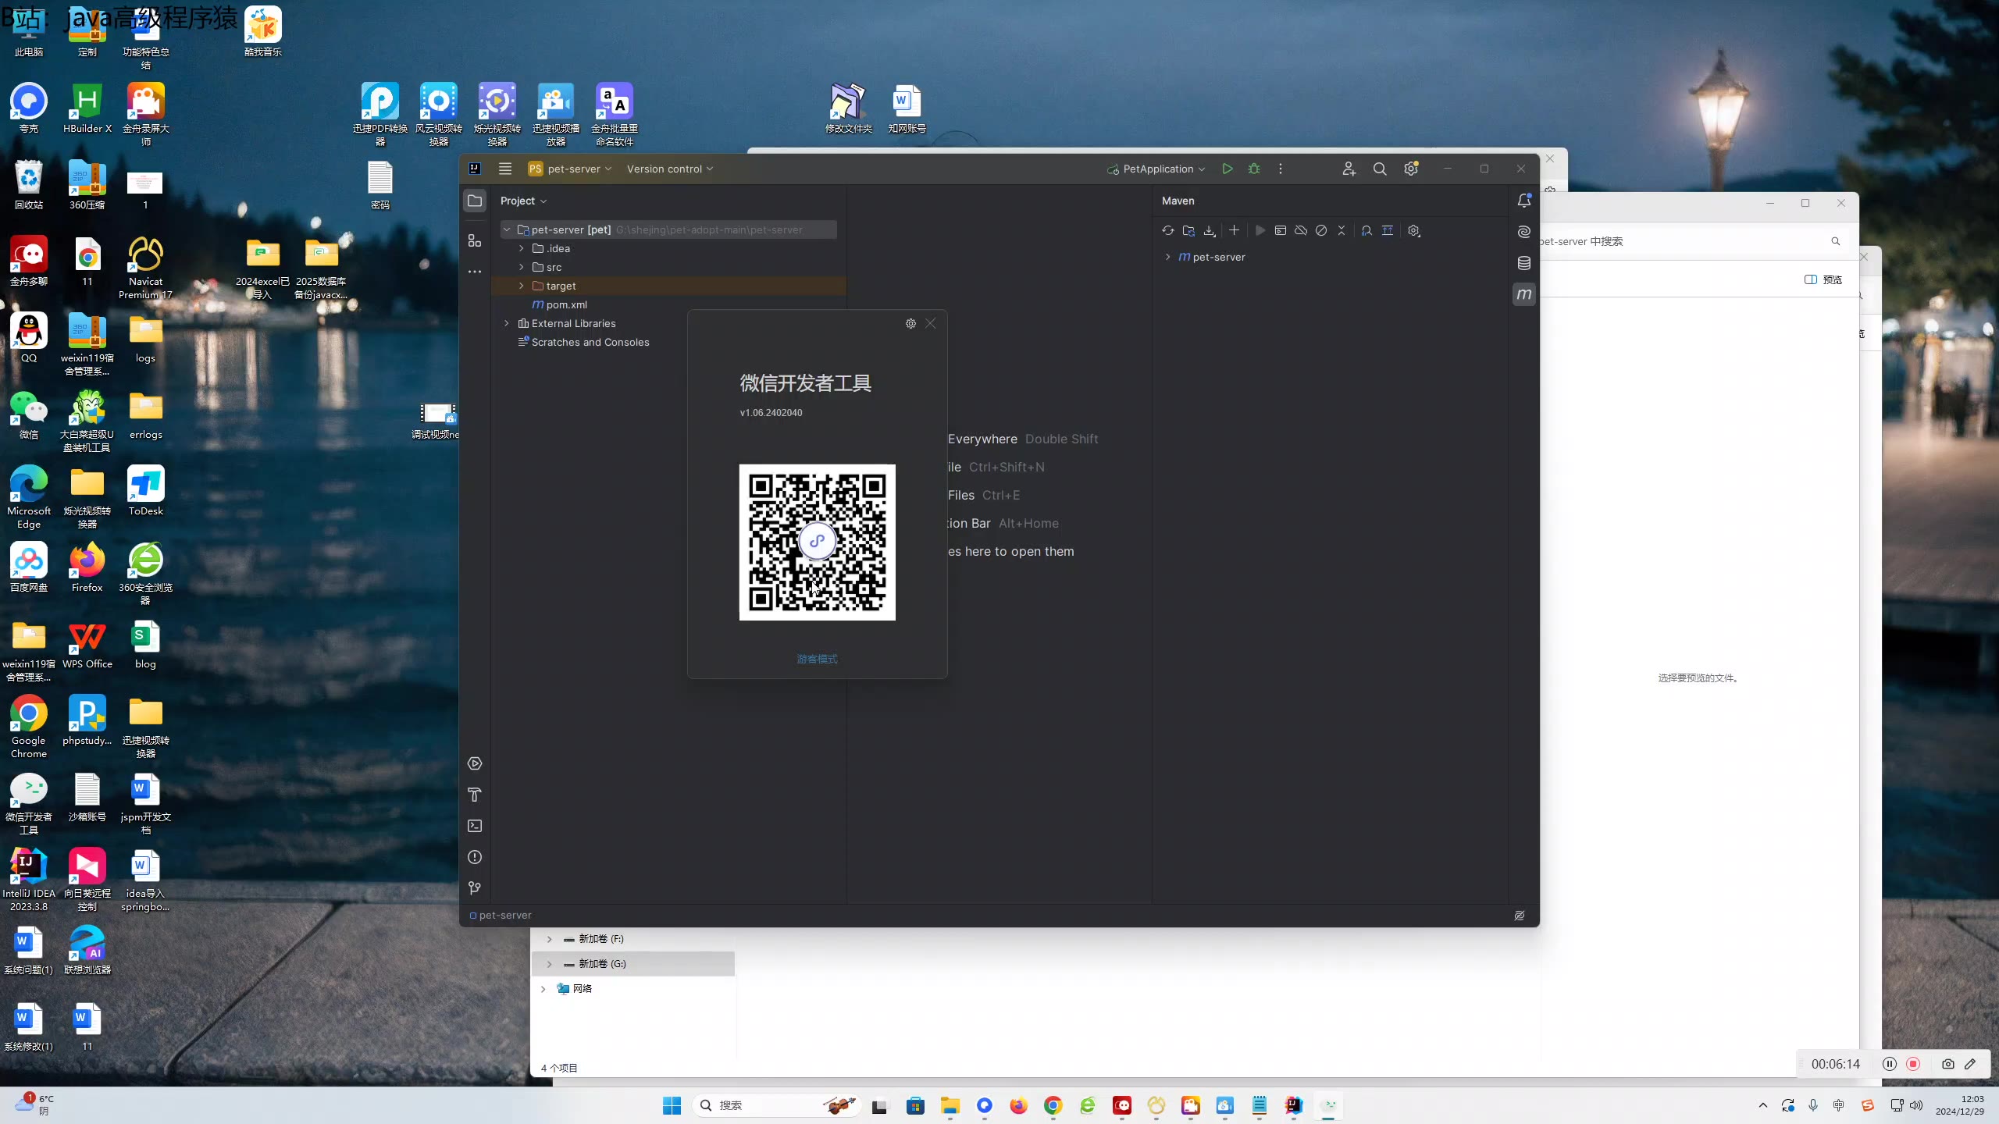Run PetApplication with green play button
This screenshot has height=1124, width=1999.
pyautogui.click(x=1228, y=169)
